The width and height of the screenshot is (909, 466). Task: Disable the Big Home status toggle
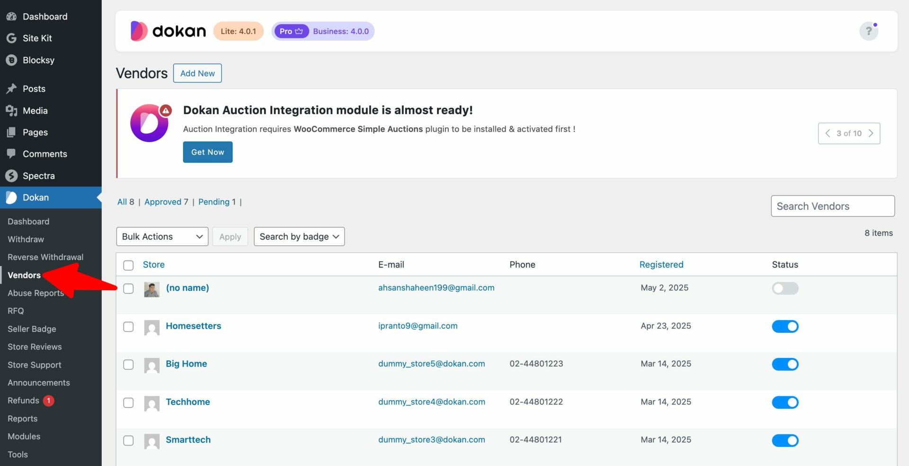(785, 364)
